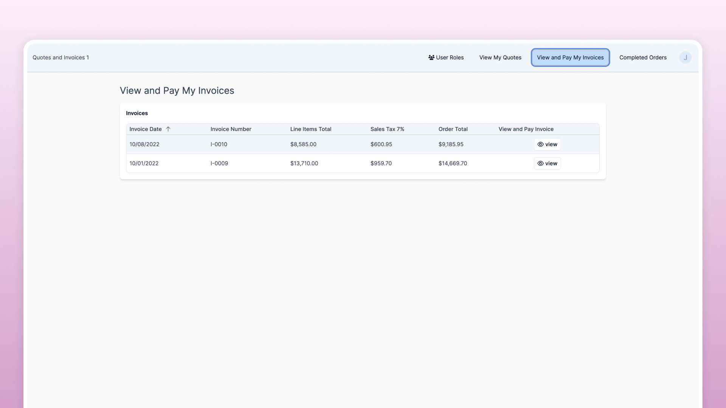Sort by Order Total column
Screen dimensions: 726x408
click(x=453, y=129)
